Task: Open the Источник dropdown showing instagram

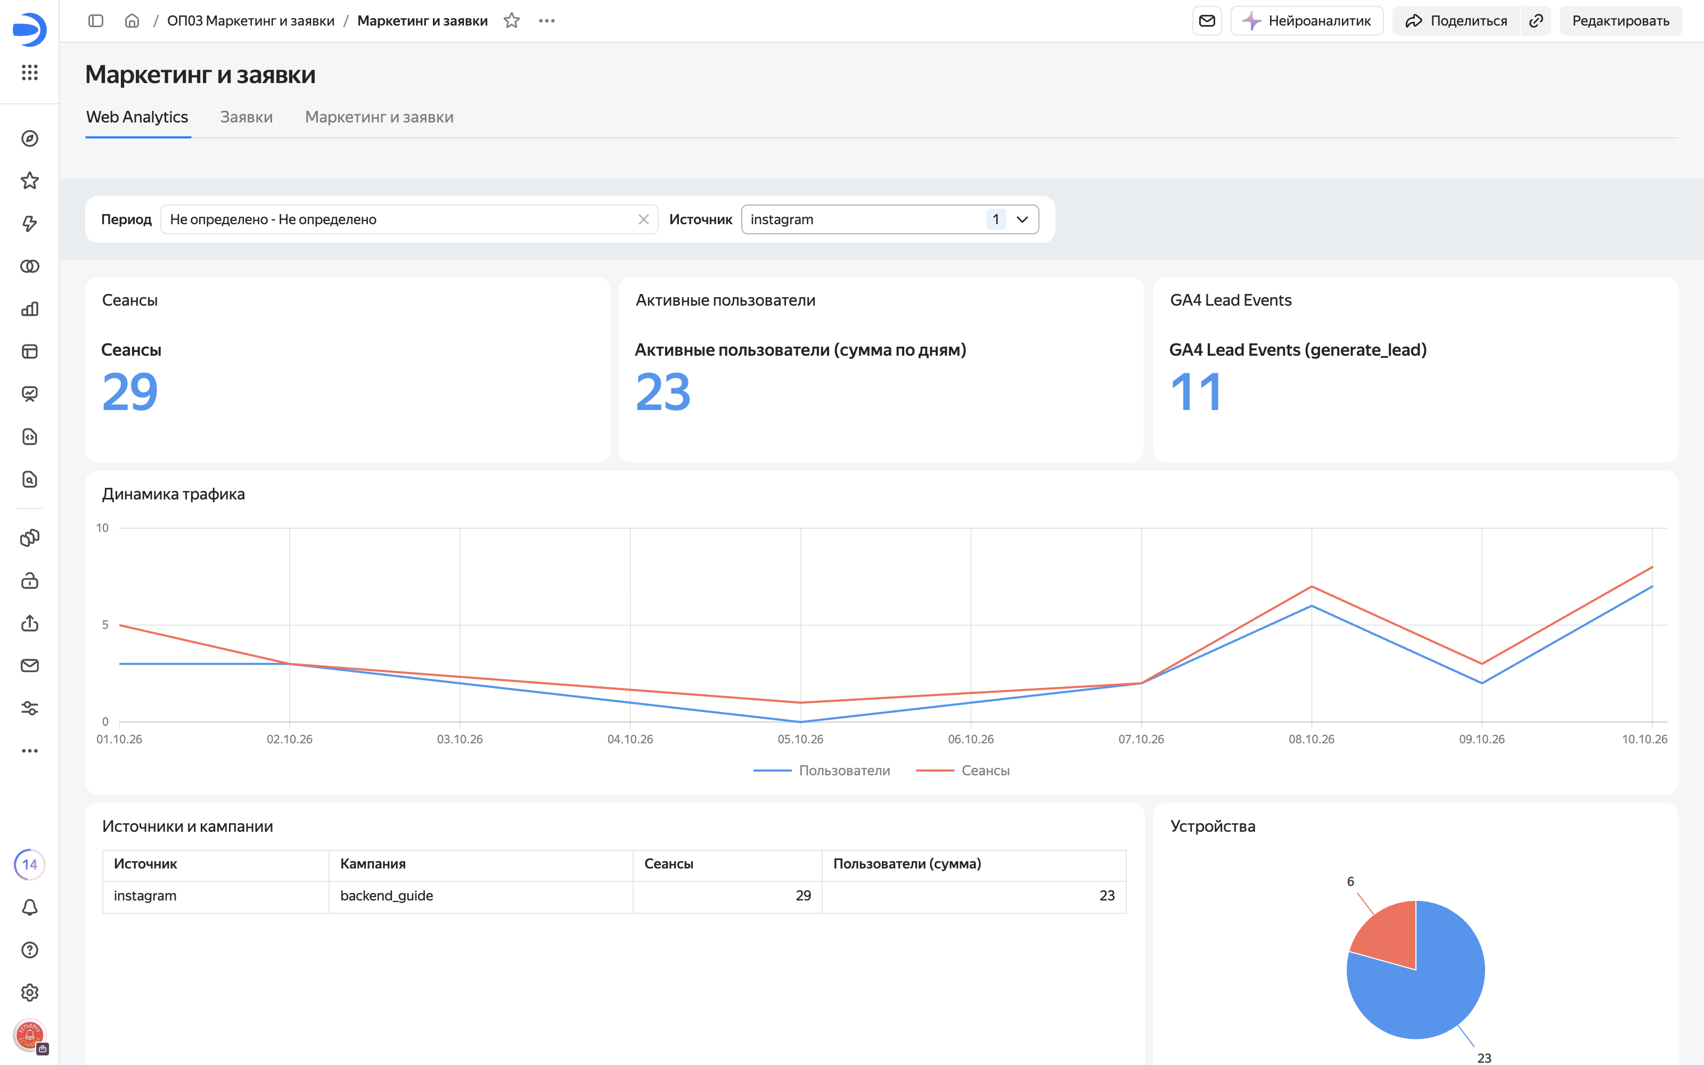Action: (x=889, y=220)
